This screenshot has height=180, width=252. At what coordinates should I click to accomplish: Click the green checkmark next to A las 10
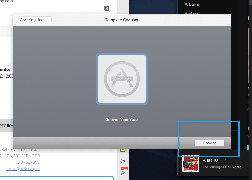click(x=224, y=160)
